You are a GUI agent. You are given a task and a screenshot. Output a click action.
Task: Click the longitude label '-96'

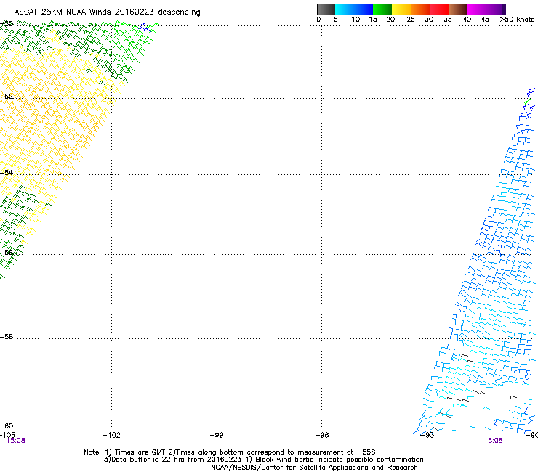[322, 435]
